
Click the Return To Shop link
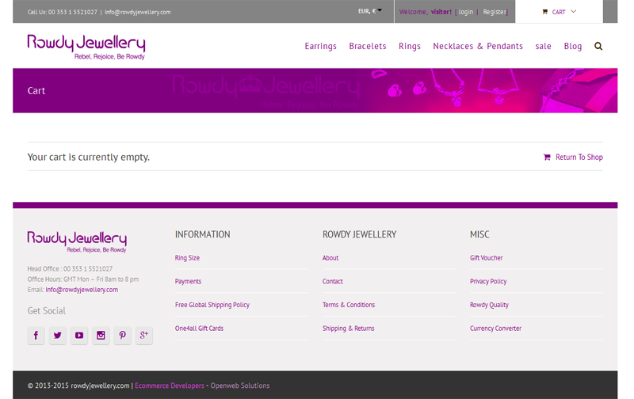coord(579,157)
